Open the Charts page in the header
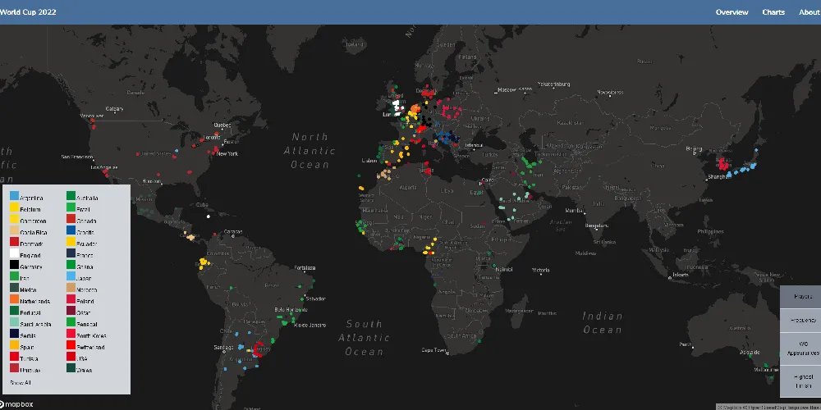This screenshot has width=821, height=410. [x=773, y=12]
